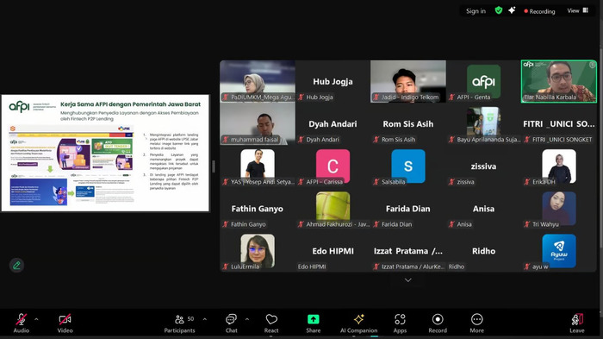Unmute microphone with Audio button
Screen dimensions: 603x339
pyautogui.click(x=22, y=323)
